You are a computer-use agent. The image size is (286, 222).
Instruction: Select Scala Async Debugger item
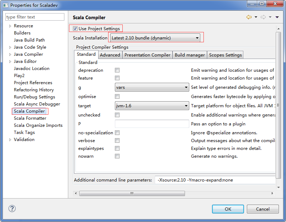37,104
